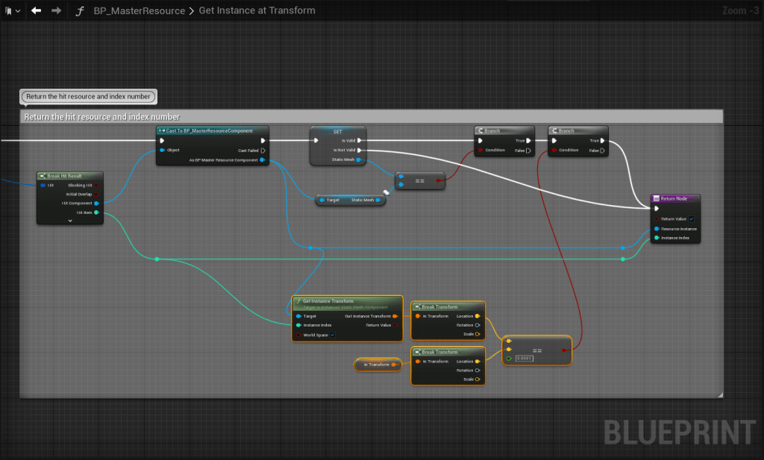
Task: Click the back navigation arrow
Action: pyautogui.click(x=36, y=10)
